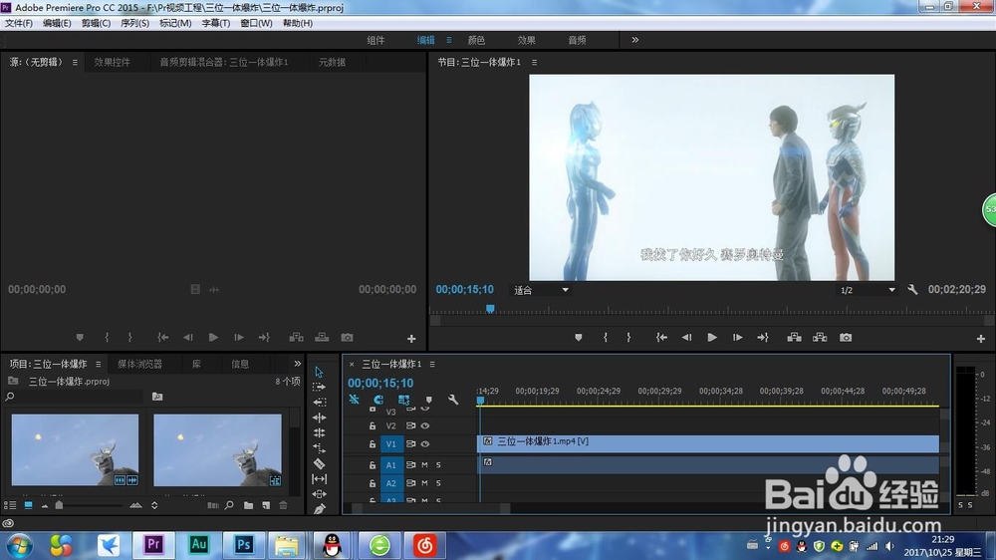Select the Pen tool
The width and height of the screenshot is (996, 560).
click(x=319, y=508)
